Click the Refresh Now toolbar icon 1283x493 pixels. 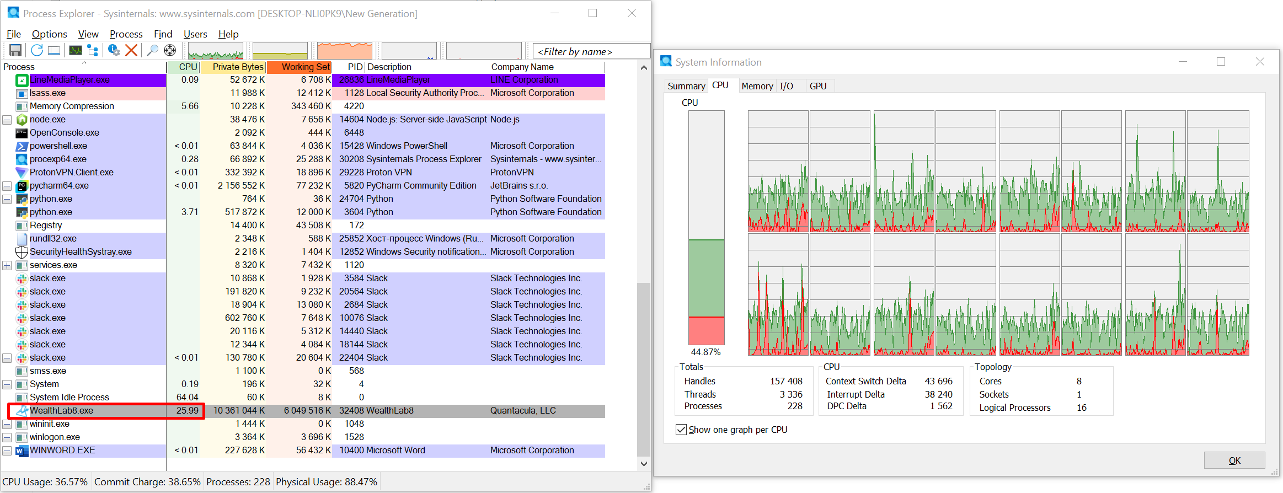(37, 51)
